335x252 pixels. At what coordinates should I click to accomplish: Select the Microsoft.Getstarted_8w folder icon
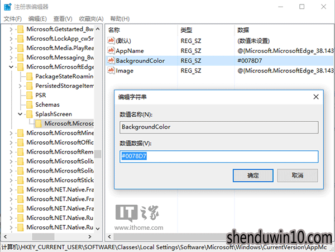click(x=21, y=29)
